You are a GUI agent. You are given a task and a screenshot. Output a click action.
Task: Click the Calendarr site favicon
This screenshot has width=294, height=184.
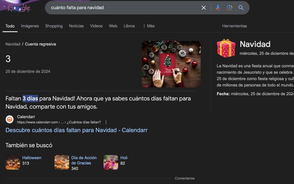click(9, 119)
